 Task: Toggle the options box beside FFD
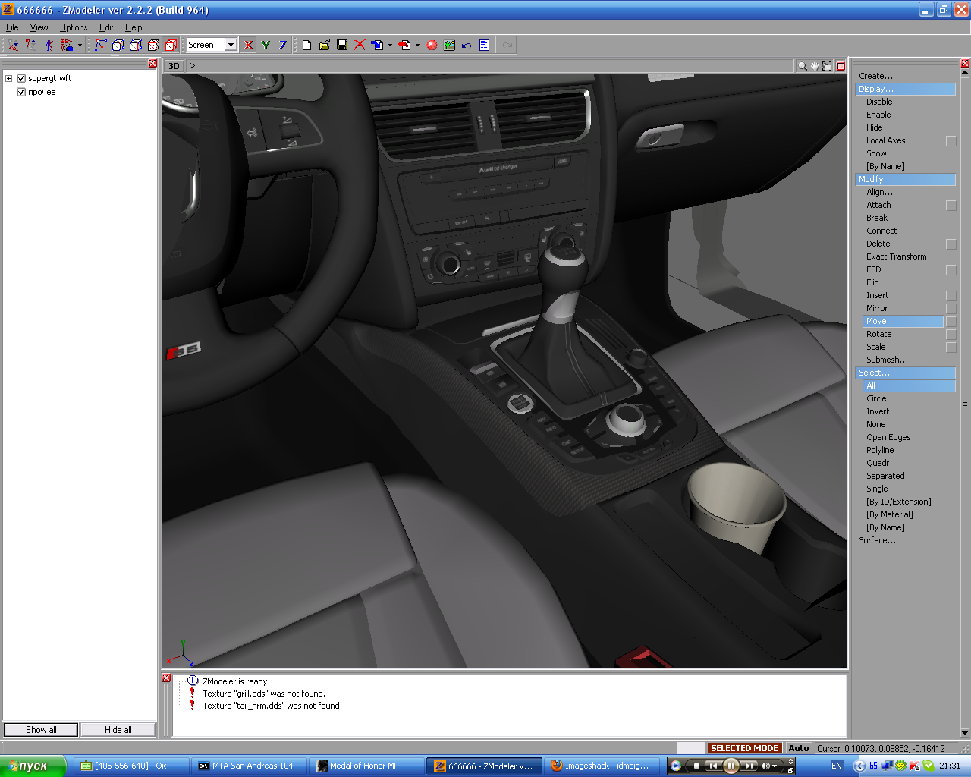[951, 270]
